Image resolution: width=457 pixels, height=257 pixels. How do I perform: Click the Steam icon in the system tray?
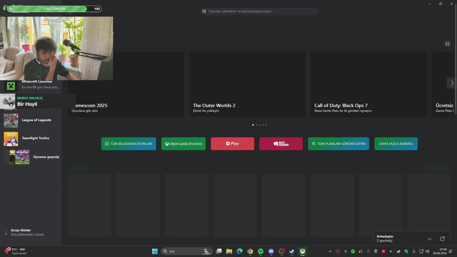pos(398,251)
